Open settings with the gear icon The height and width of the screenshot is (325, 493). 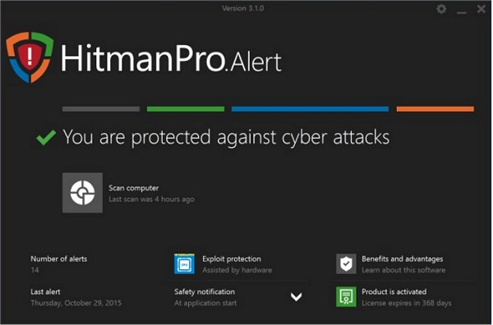tap(441, 9)
